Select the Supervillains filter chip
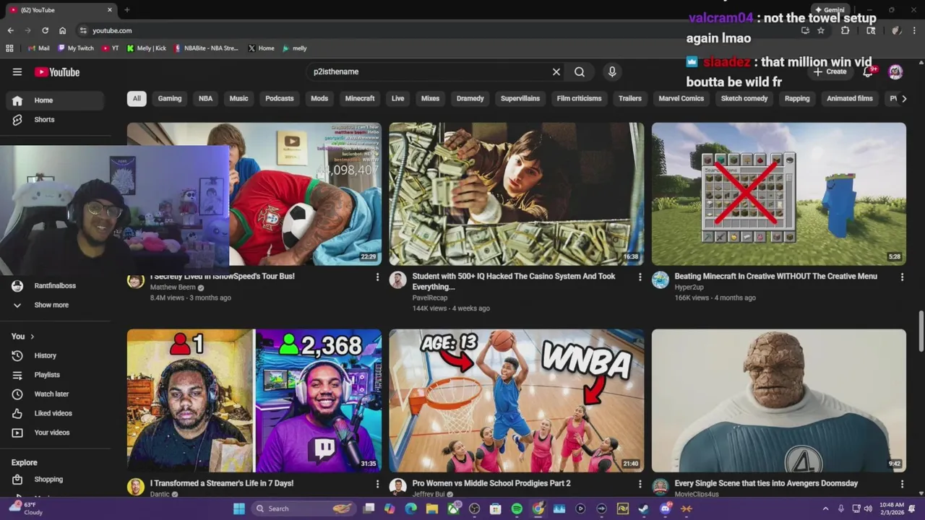Screen dimensions: 925x520 520,98
